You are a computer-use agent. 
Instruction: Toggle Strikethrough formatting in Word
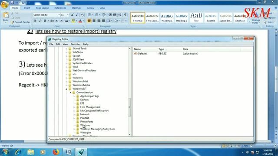pyautogui.click(x=52, y=21)
